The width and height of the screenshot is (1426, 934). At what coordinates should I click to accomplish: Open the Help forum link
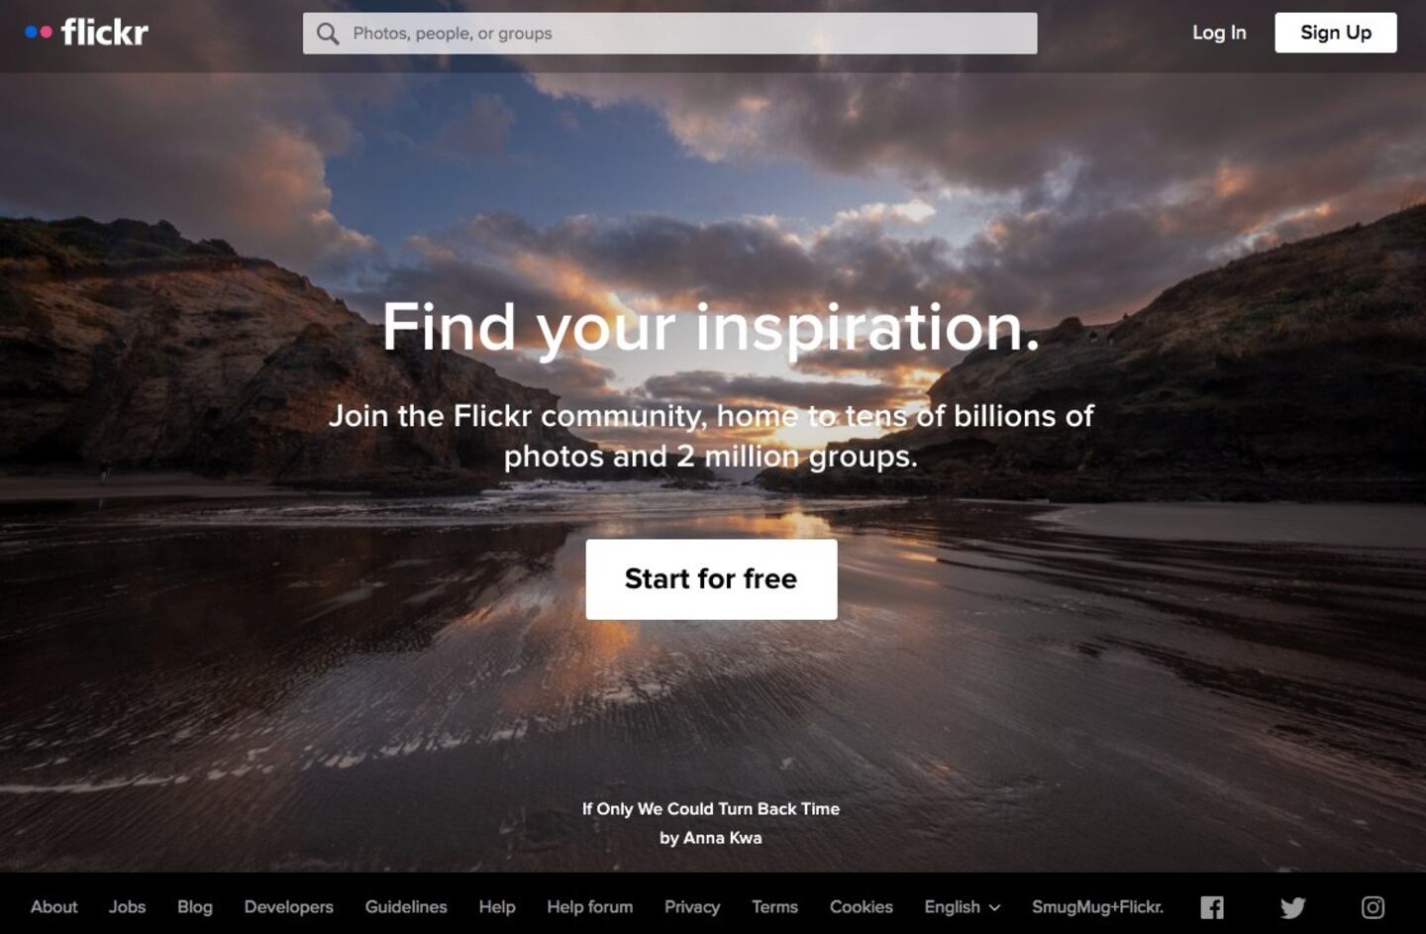590,907
